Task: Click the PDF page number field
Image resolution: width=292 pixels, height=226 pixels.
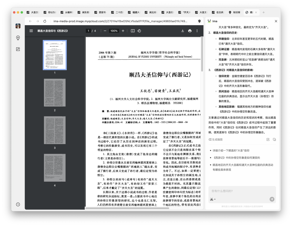Action: coord(88,31)
